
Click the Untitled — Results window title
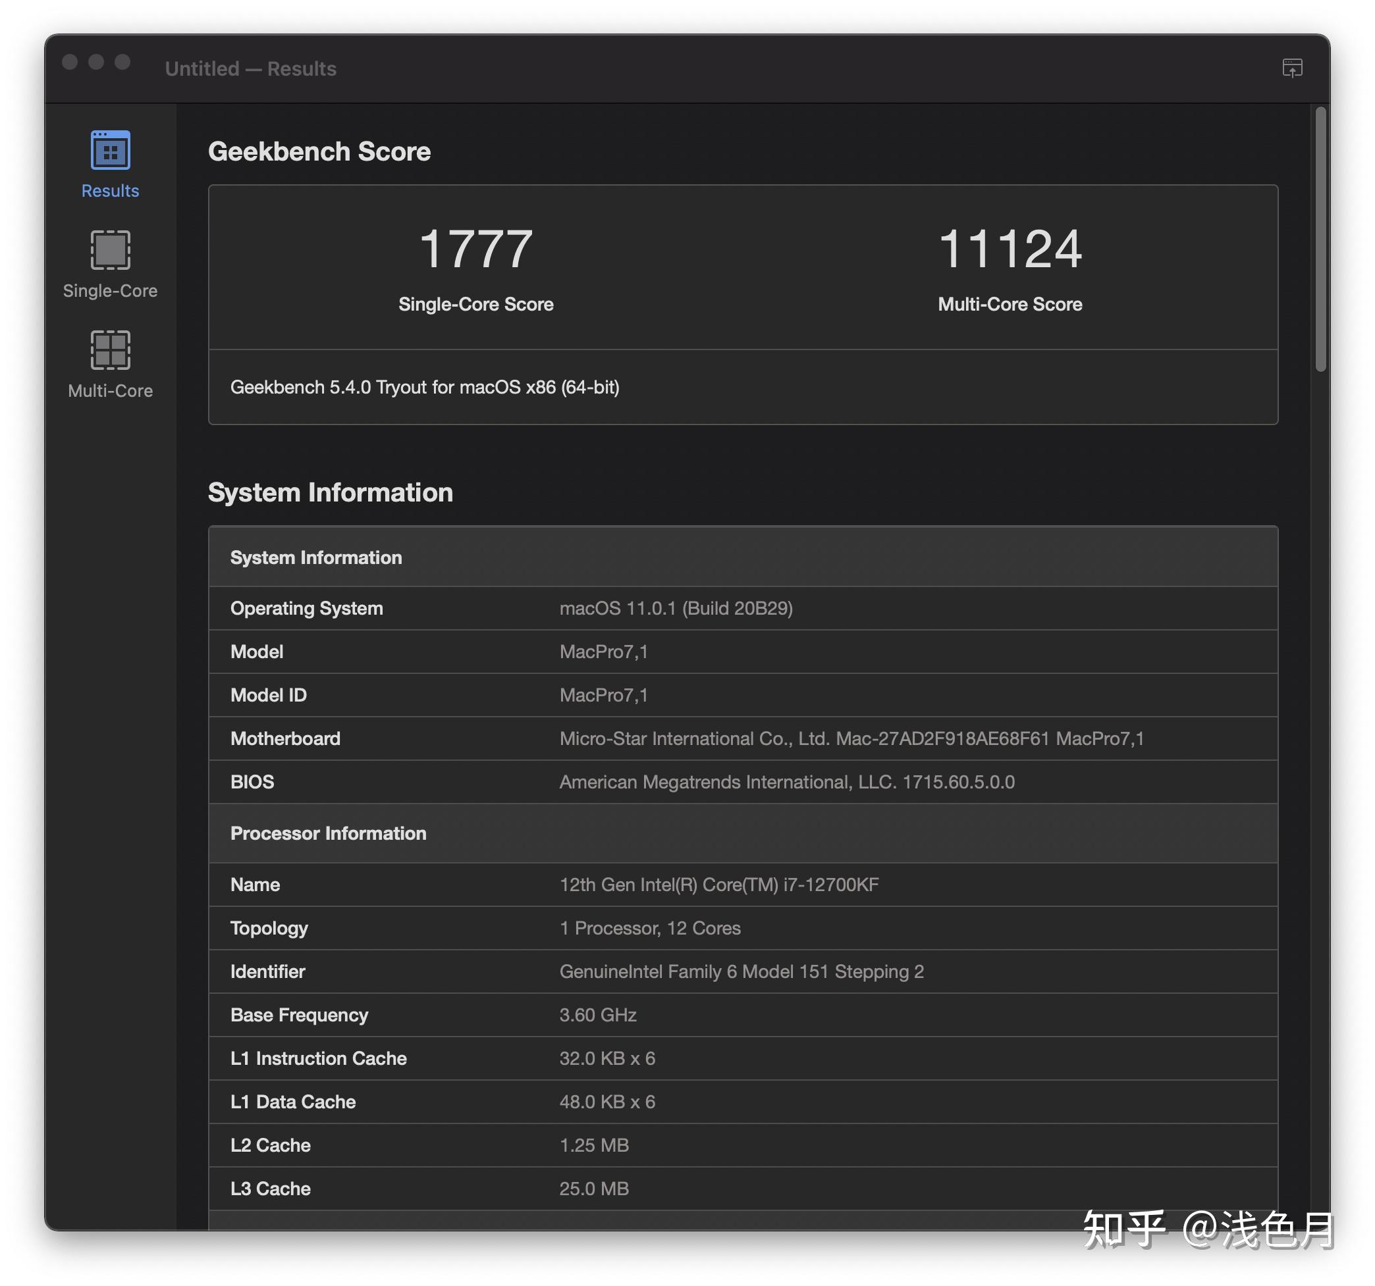250,68
